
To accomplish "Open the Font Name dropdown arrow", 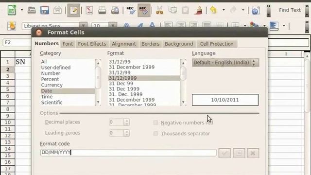I will click(83, 26).
